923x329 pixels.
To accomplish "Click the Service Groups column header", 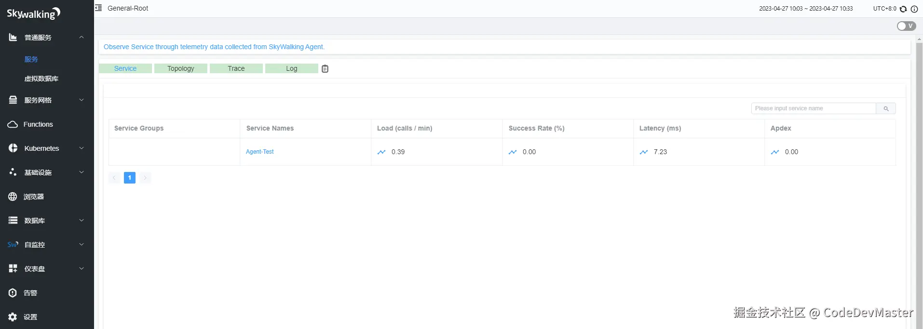I will click(139, 128).
